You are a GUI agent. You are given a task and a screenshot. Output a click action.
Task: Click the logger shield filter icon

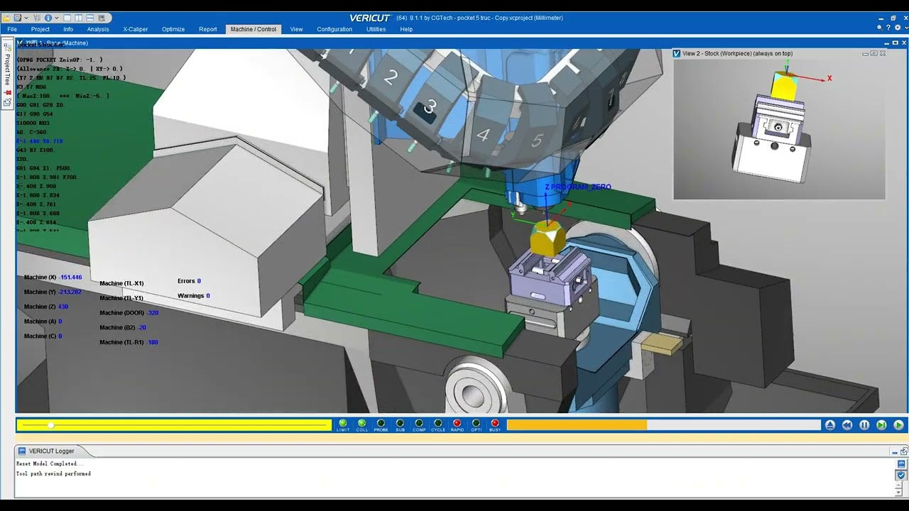(x=901, y=475)
